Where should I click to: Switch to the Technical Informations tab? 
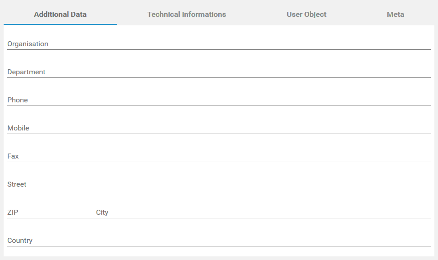(187, 14)
